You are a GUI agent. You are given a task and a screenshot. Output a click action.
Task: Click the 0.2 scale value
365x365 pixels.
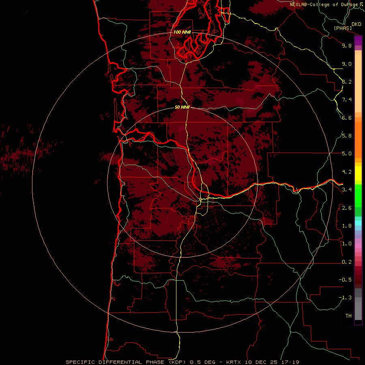347,262
